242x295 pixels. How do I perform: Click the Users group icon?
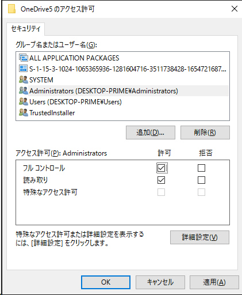24,101
